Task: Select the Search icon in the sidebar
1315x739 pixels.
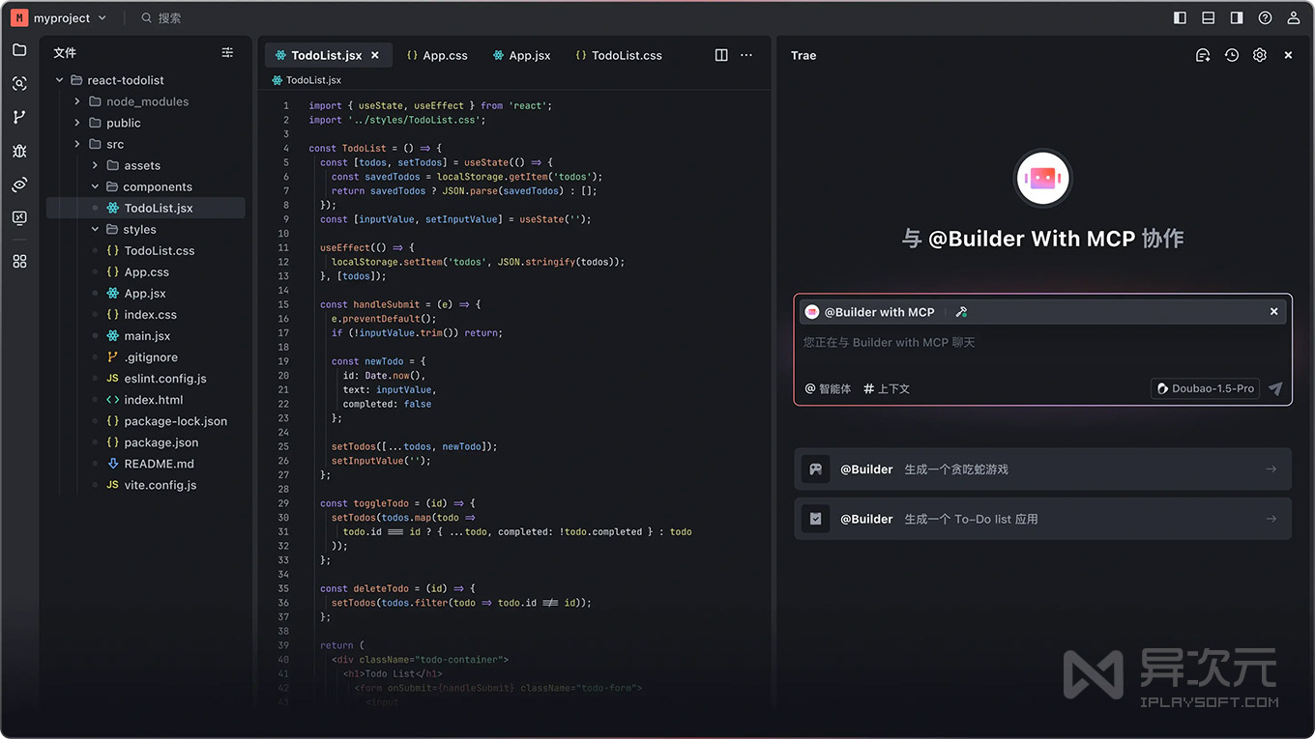Action: point(19,83)
